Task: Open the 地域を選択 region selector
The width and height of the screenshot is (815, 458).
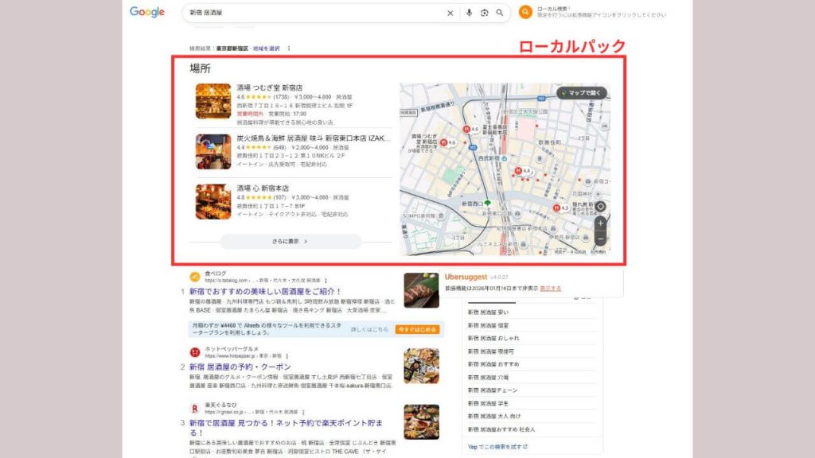Action: (x=265, y=48)
